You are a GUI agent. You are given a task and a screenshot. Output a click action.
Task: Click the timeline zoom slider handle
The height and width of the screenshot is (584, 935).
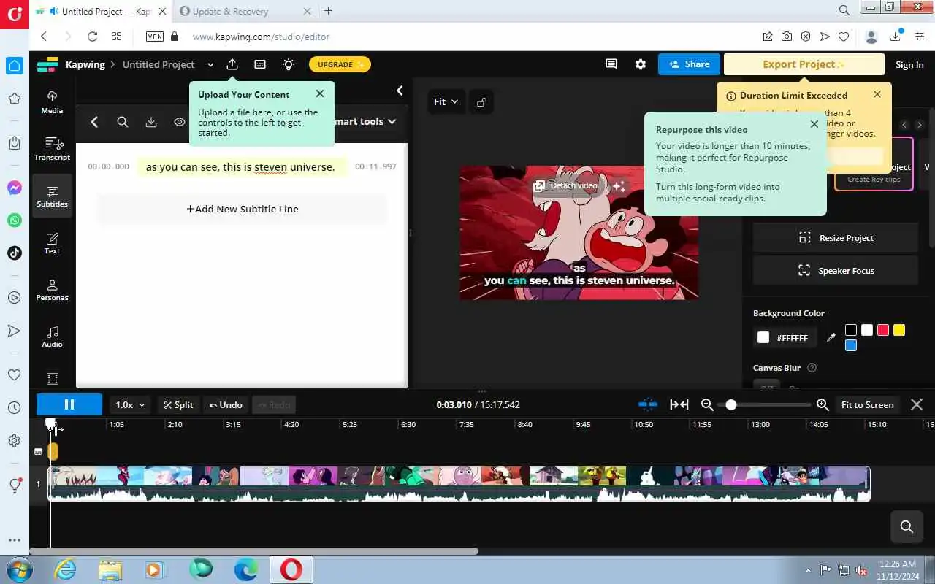(730, 404)
